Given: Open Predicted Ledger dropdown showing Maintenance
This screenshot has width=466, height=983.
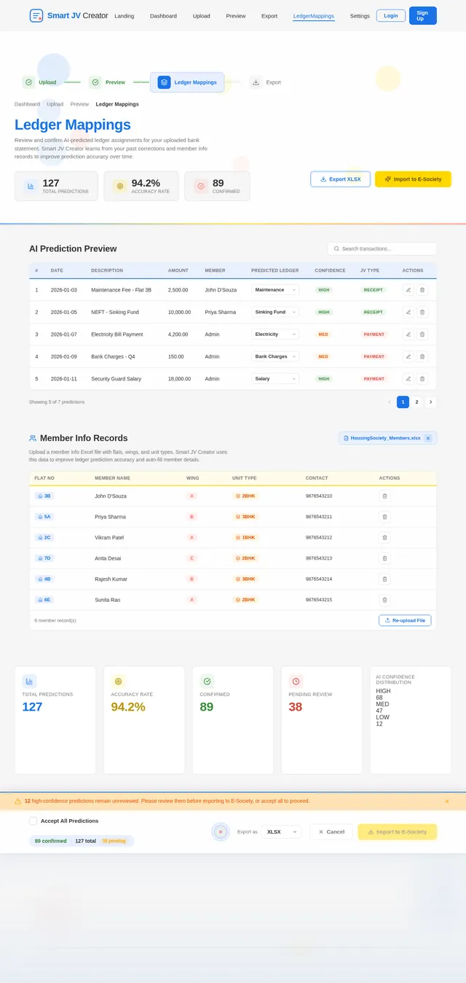Looking at the screenshot, I should pyautogui.click(x=275, y=289).
